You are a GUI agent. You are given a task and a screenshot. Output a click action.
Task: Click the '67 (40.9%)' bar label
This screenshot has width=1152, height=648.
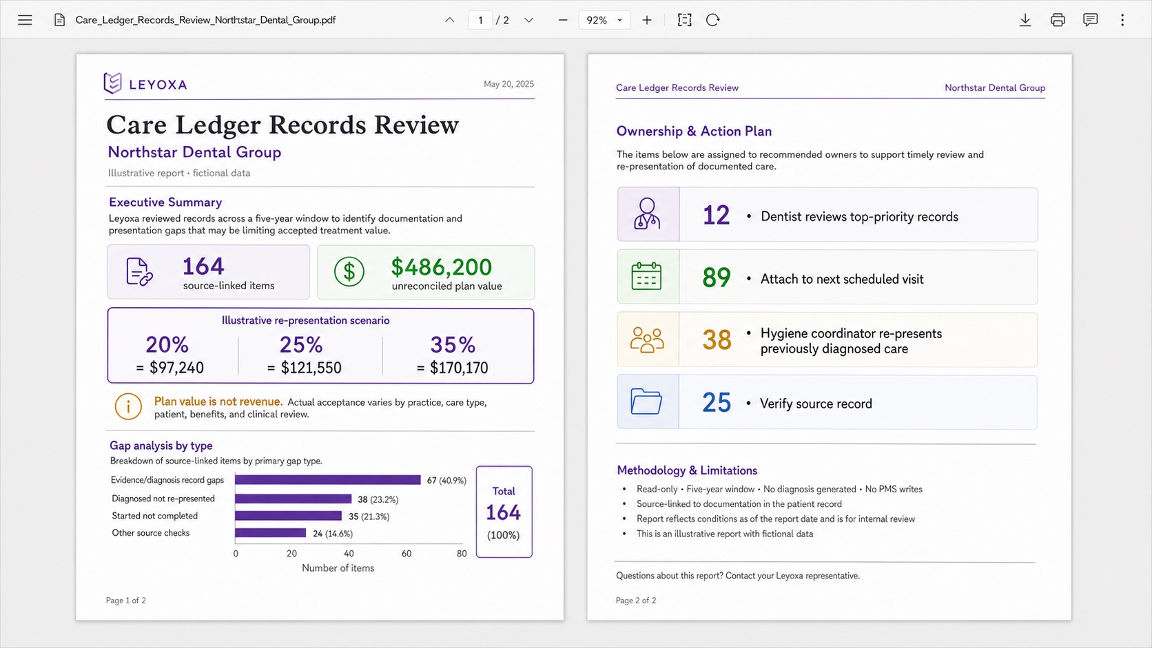point(446,481)
